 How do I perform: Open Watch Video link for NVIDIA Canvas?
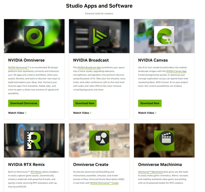(x=147, y=113)
